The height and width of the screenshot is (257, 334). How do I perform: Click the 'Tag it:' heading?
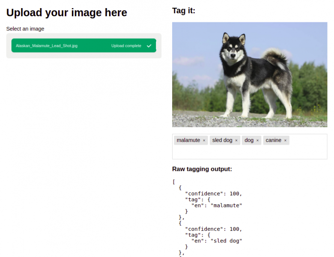(x=184, y=11)
